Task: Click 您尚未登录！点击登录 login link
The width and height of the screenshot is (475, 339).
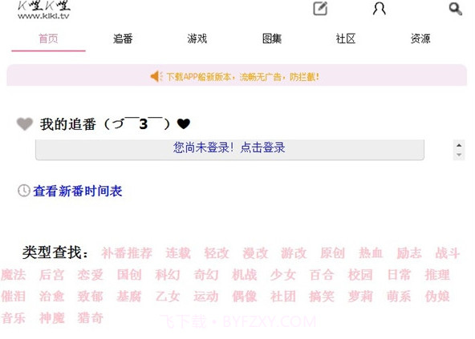Action: click(229, 147)
